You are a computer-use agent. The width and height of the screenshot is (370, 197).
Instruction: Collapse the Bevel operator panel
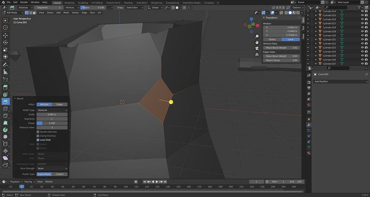tap(15, 99)
